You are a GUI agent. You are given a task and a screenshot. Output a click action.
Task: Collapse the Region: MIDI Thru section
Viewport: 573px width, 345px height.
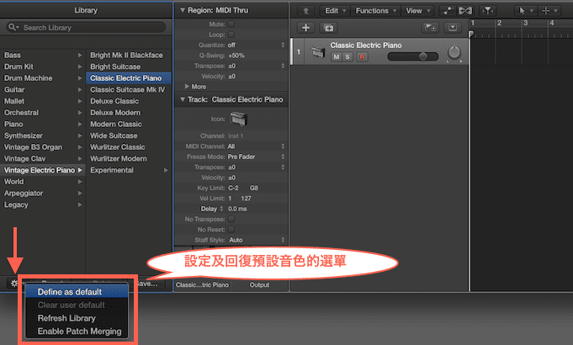(183, 10)
